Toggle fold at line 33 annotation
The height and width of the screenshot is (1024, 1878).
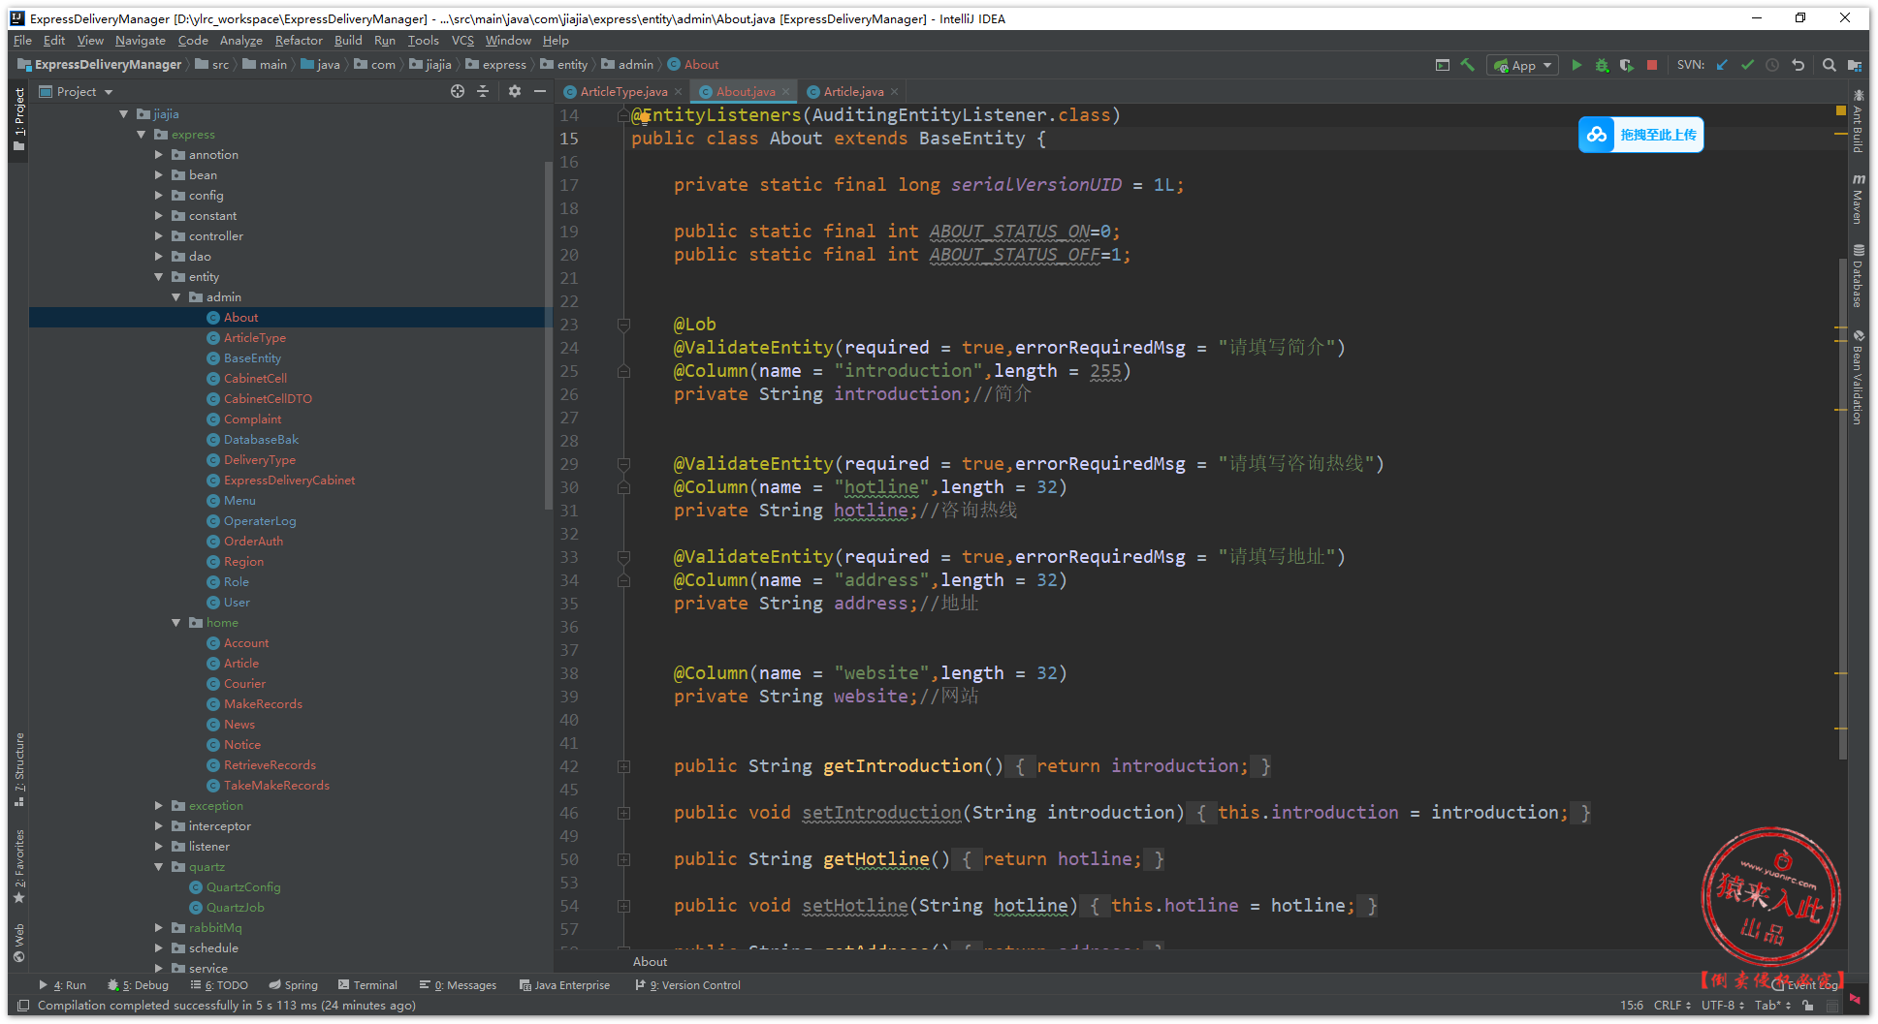pos(623,557)
